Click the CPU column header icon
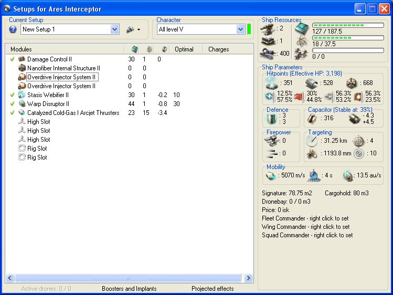 [x=134, y=49]
